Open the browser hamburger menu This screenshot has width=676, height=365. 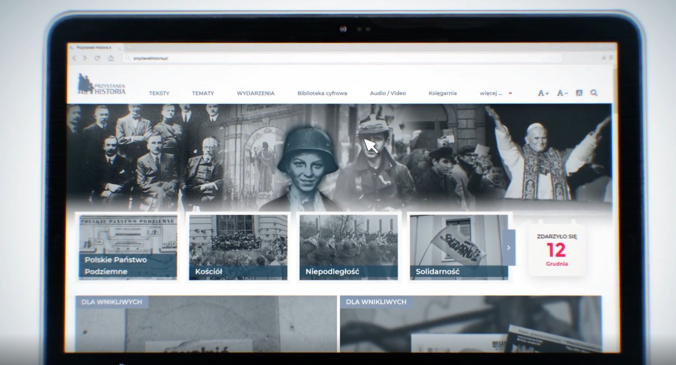(611, 58)
